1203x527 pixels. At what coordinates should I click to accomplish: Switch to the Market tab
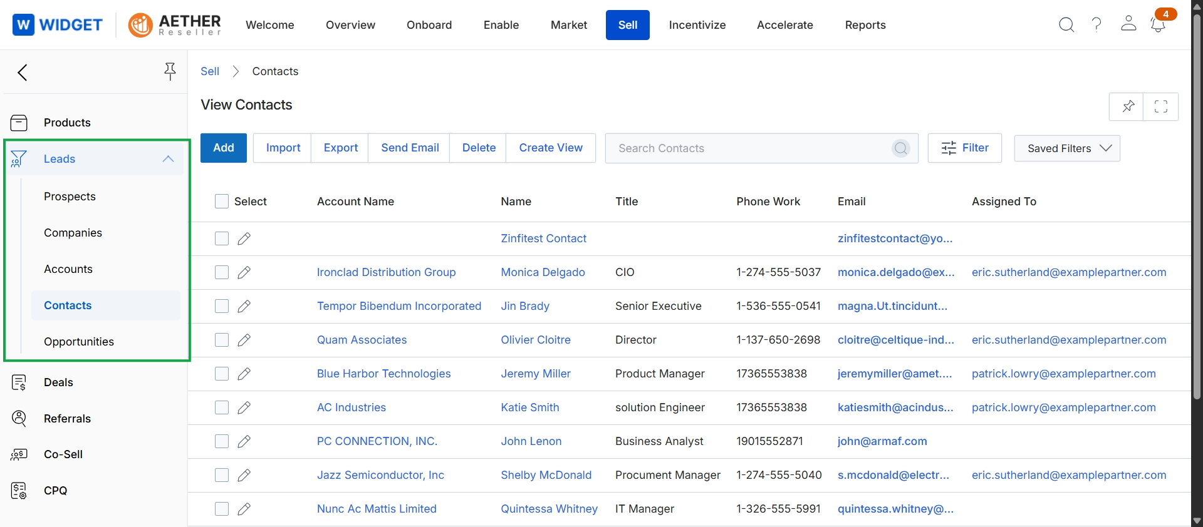[x=569, y=25]
